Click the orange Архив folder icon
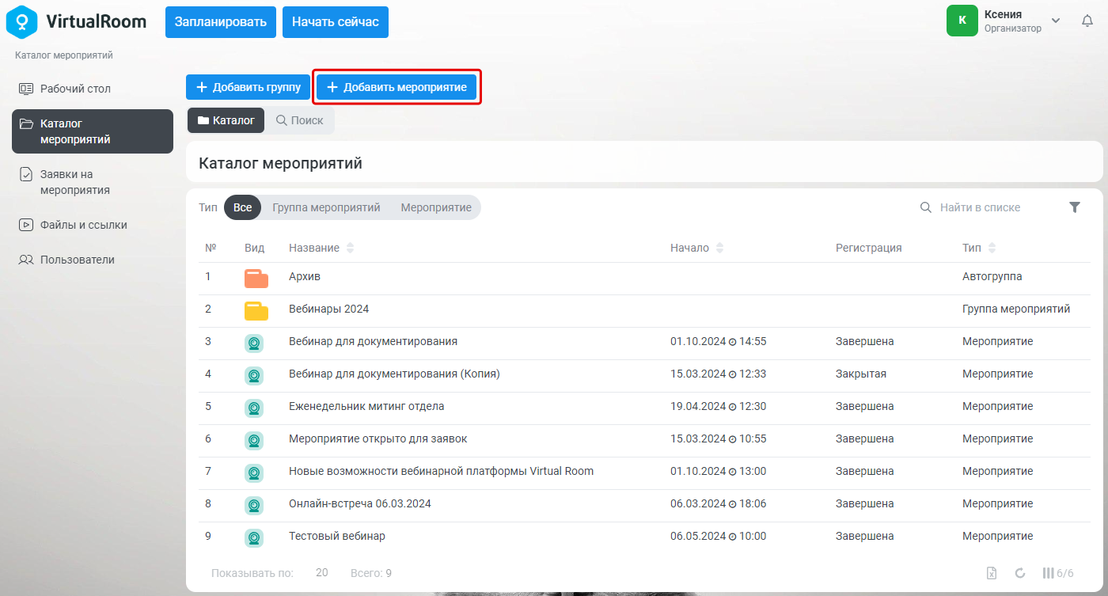This screenshot has height=596, width=1108. pyautogui.click(x=256, y=278)
